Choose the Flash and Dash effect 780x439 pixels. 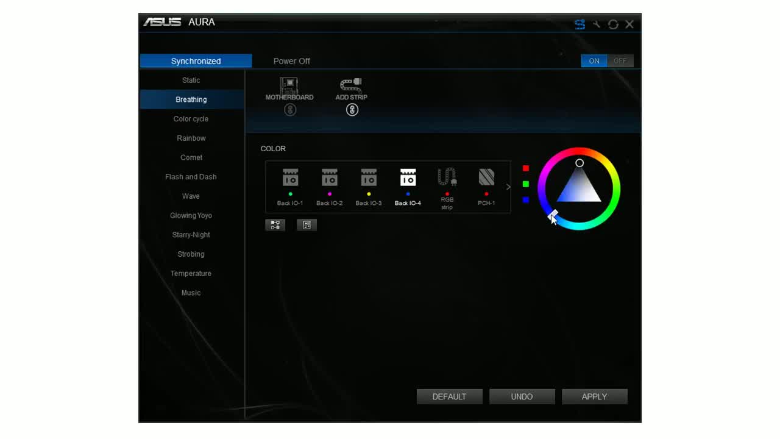(x=191, y=177)
